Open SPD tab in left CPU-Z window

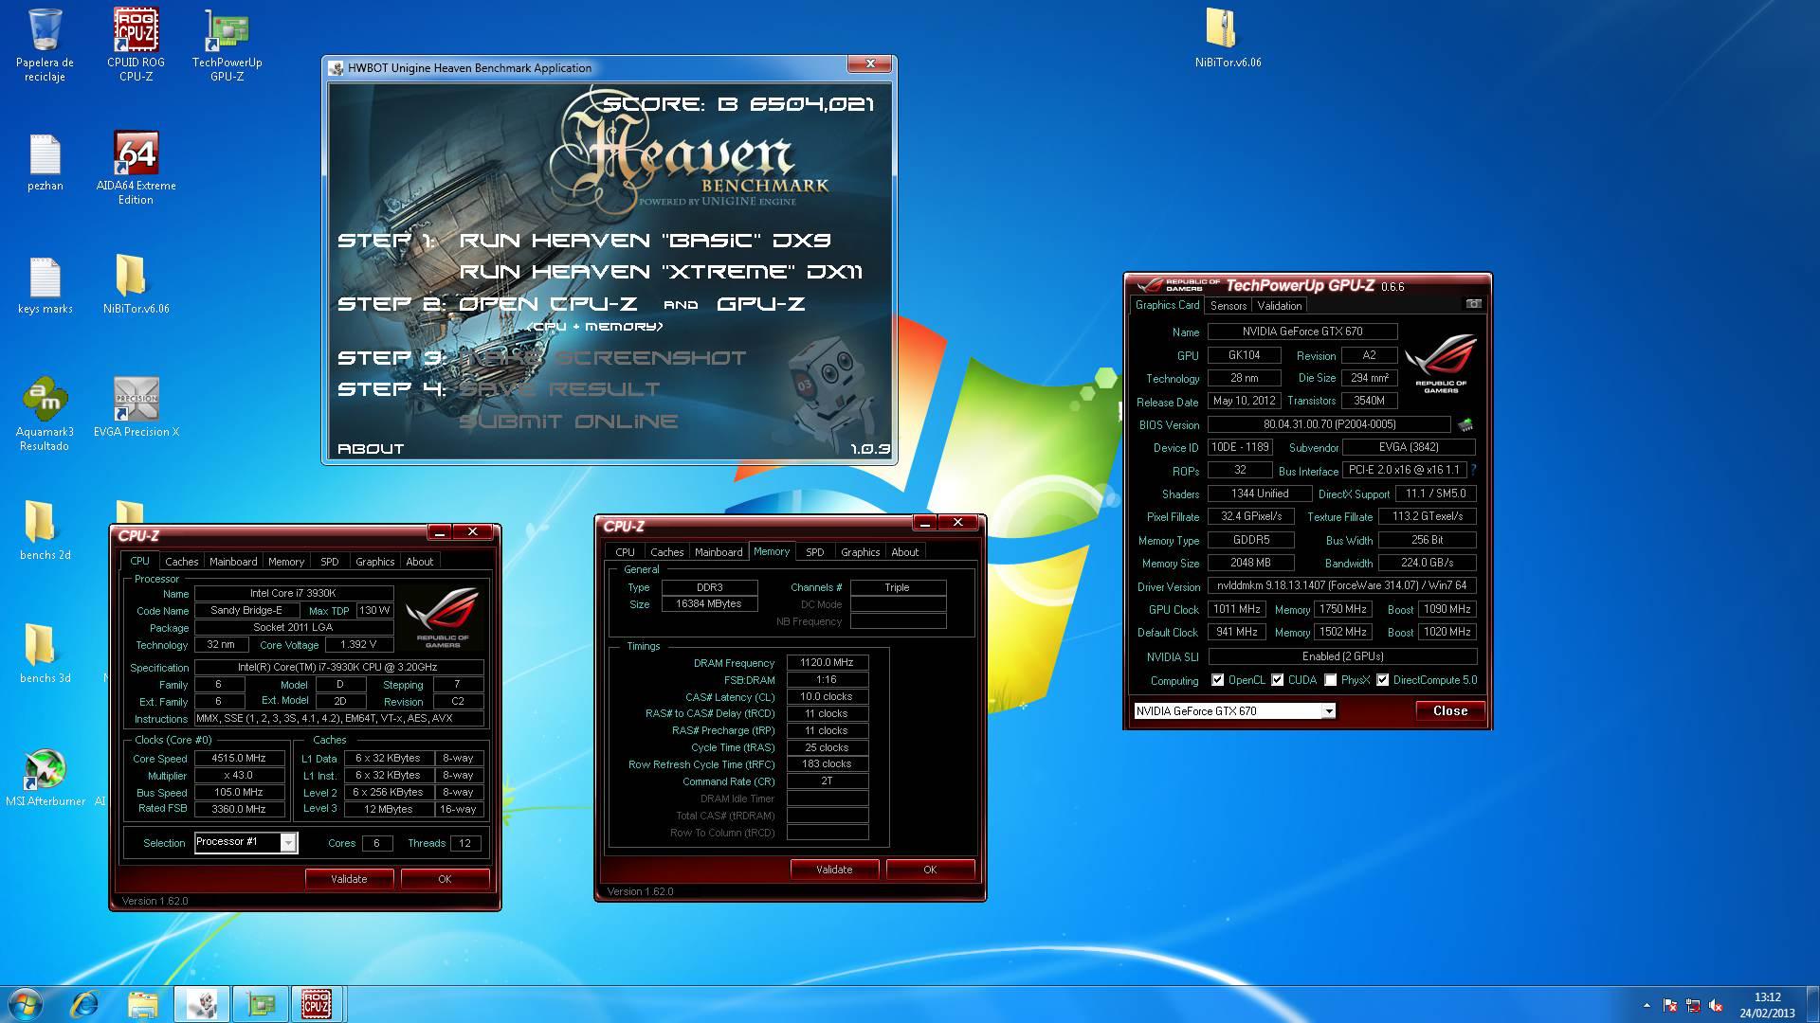click(x=329, y=562)
